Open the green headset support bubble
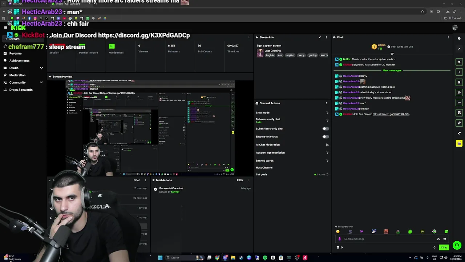 [x=457, y=245]
